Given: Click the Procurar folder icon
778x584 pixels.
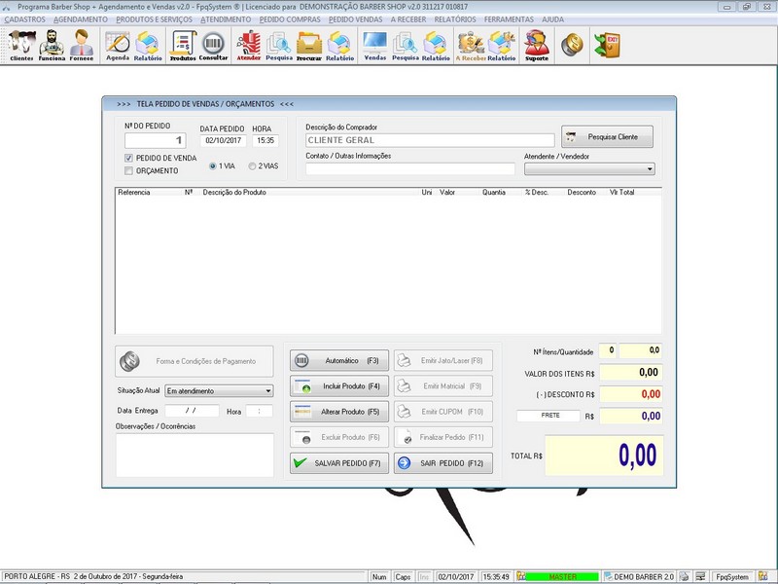Looking at the screenshot, I should click(309, 45).
